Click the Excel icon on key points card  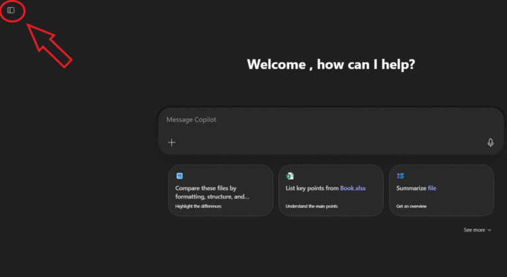[290, 176]
